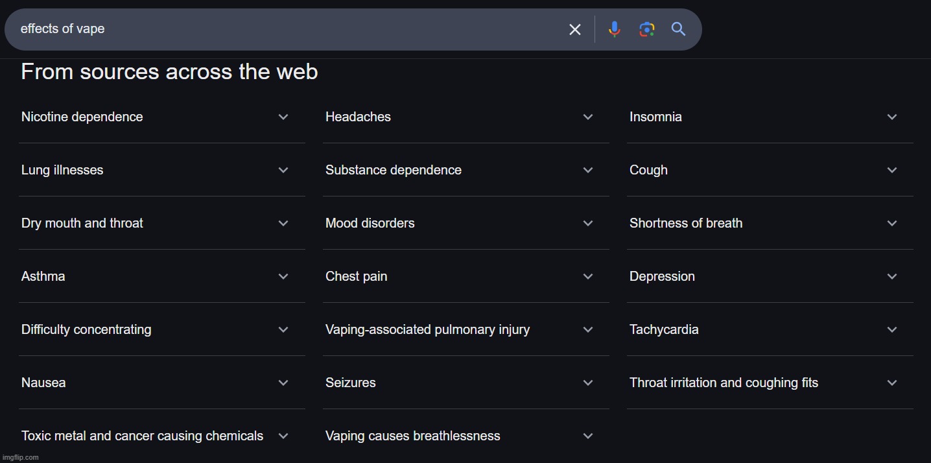The height and width of the screenshot is (463, 931).
Task: Clear the search query with the X icon
Action: click(x=575, y=29)
